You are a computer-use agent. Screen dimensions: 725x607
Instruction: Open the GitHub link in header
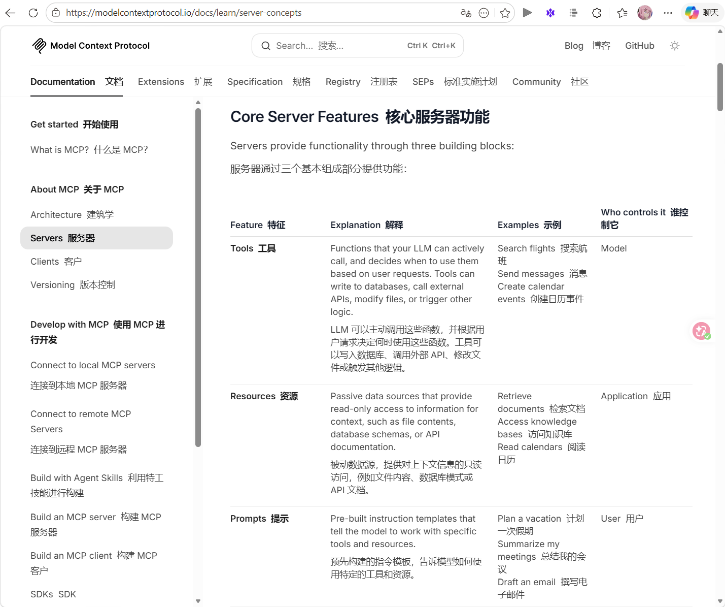pos(639,46)
